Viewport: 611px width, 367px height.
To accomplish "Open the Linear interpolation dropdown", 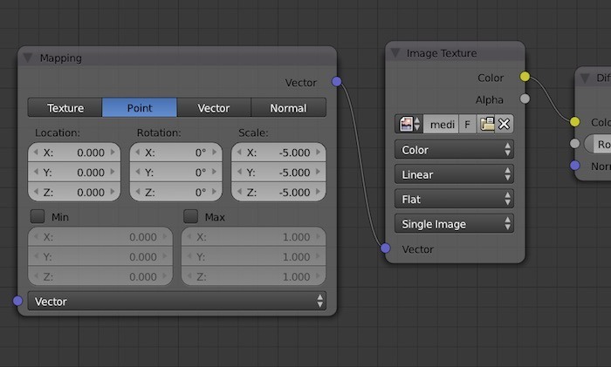I will pos(454,174).
